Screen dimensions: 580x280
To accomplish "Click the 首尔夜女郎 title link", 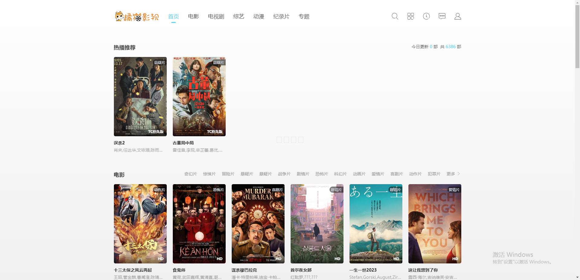I will [301, 270].
